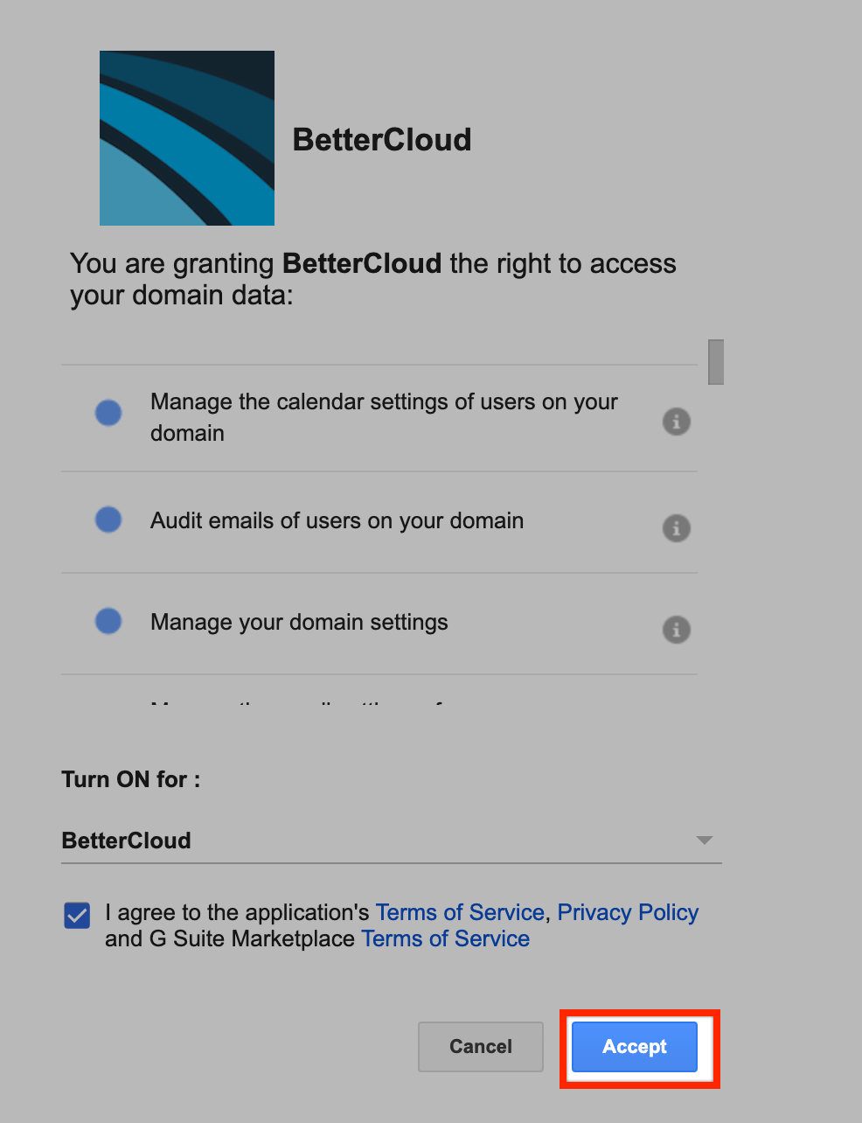Click the BetterCloud heading next to the logo
Screen dimensions: 862x1123
[382, 139]
